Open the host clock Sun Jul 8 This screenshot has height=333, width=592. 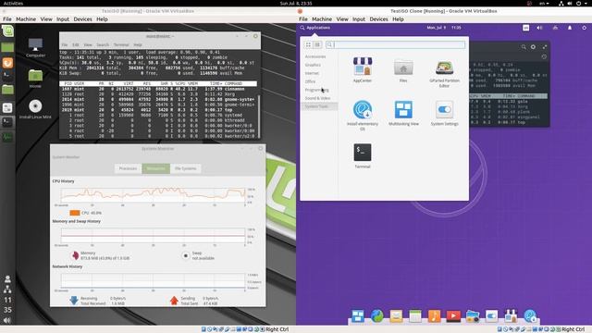(296, 3)
